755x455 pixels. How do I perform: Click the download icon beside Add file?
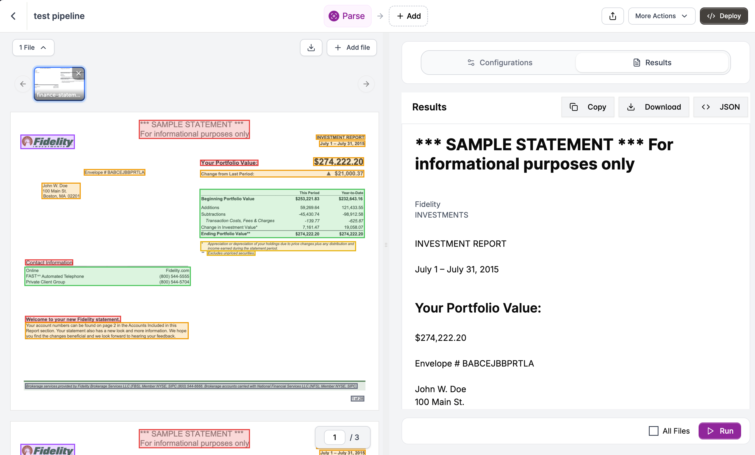coord(311,48)
